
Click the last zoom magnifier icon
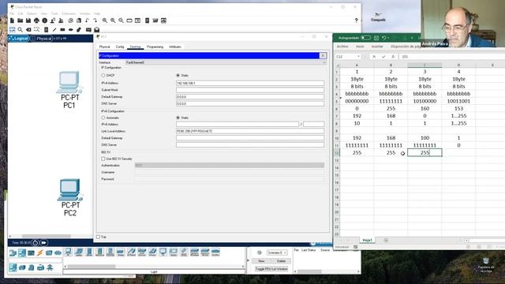(121, 21)
